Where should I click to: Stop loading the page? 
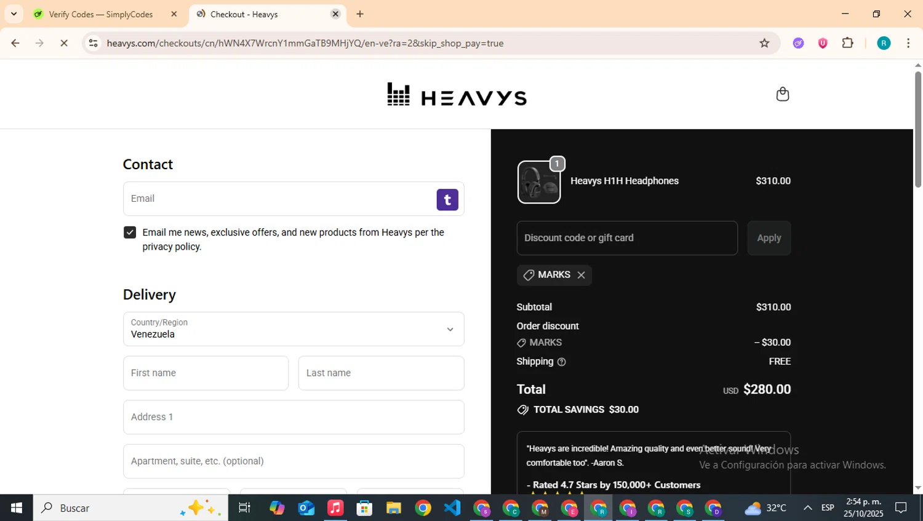pos(63,43)
